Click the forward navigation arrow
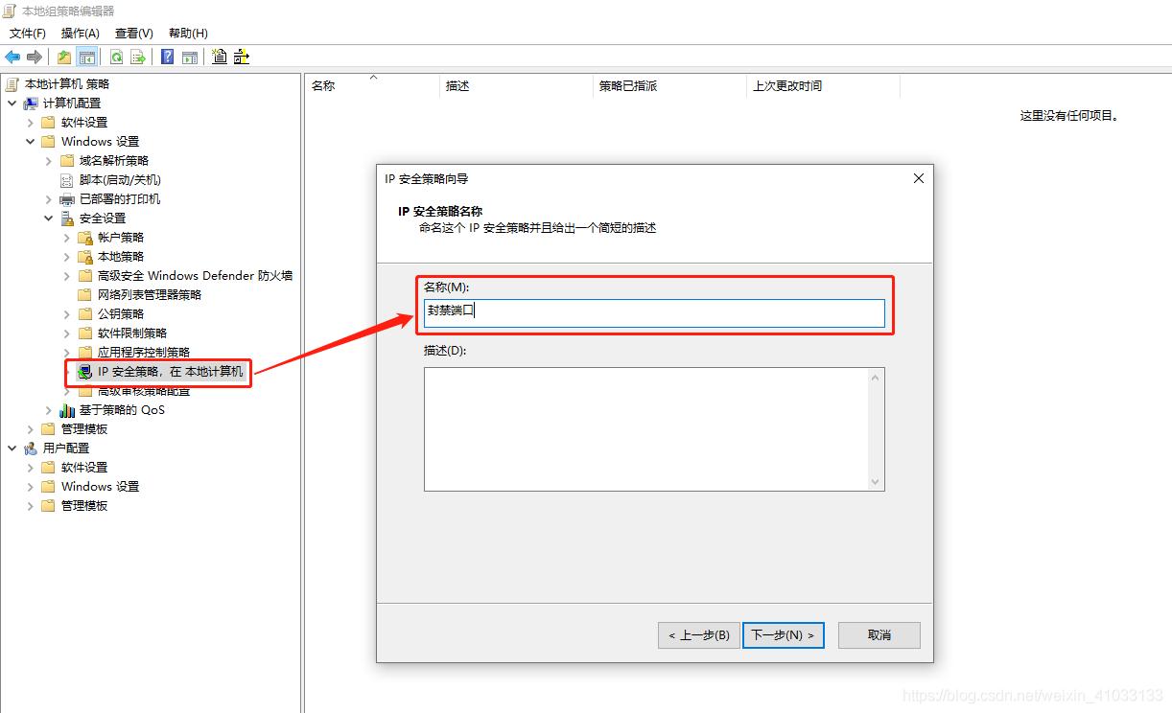1172x713 pixels. tap(35, 56)
